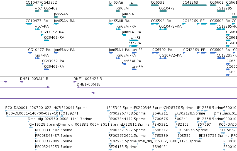
Task: Select the Jon65Aiv-PA protein
Action: pos(56,53)
